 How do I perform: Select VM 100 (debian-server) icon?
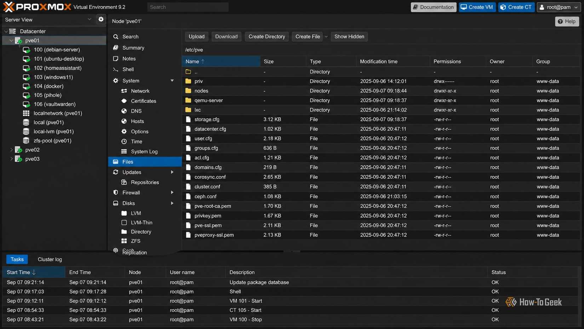(x=26, y=50)
